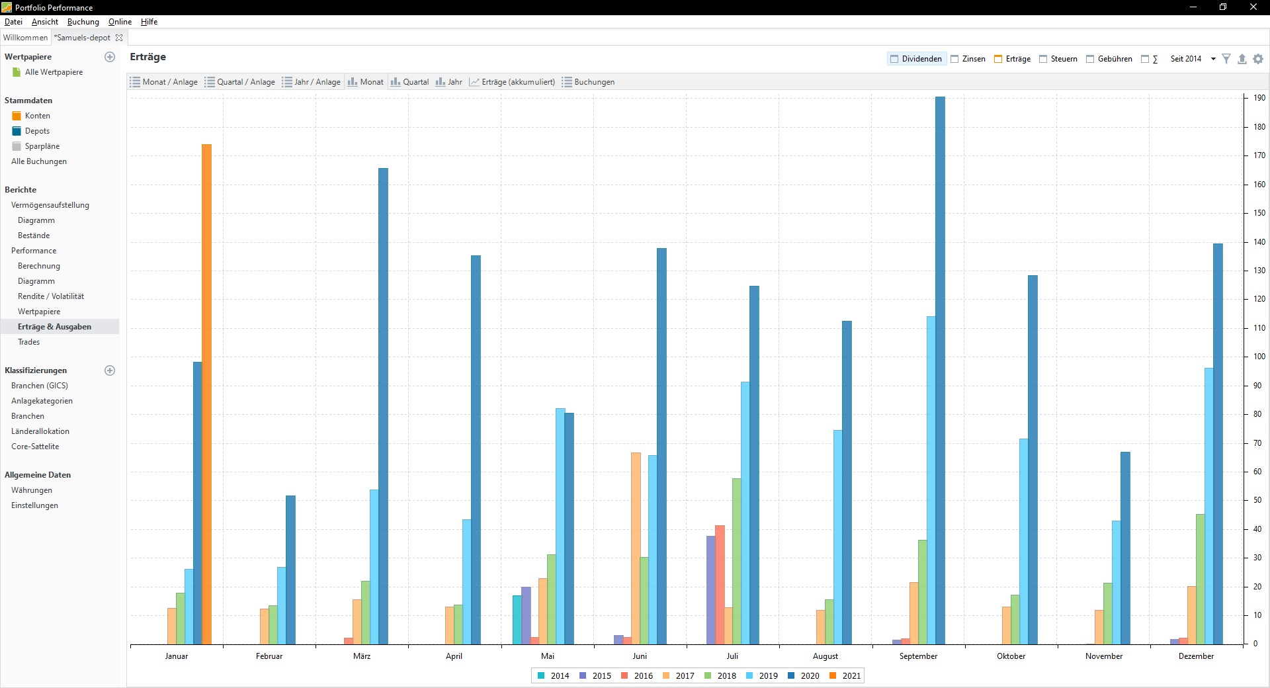Click the orange 2021 Januar bar
The width and height of the screenshot is (1270, 688).
(x=206, y=394)
